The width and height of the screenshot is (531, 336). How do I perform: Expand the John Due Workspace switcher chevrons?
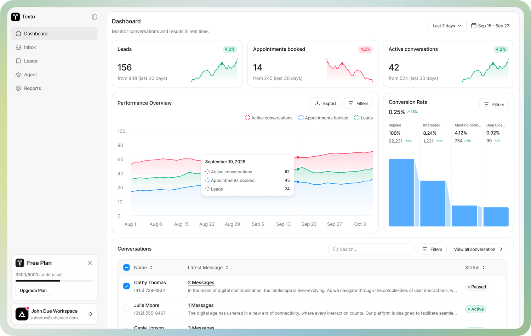click(x=90, y=314)
